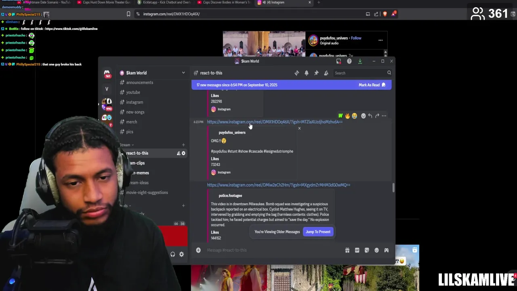Open more options for hovered message
The height and width of the screenshot is (291, 517).
384,116
